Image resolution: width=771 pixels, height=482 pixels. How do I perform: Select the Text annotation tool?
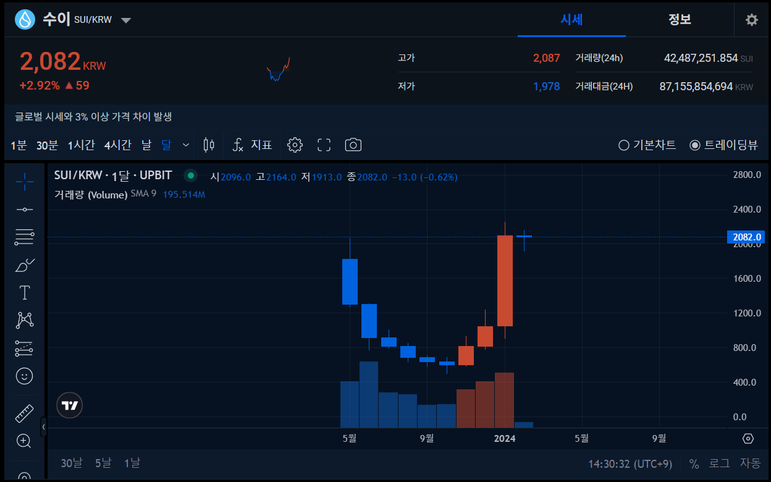pos(25,292)
